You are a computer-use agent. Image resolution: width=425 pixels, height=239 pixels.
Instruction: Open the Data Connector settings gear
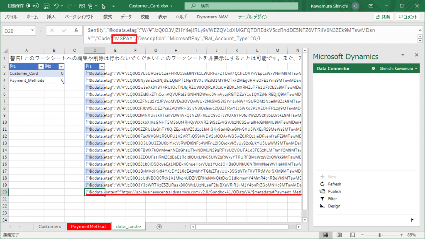pos(373,68)
